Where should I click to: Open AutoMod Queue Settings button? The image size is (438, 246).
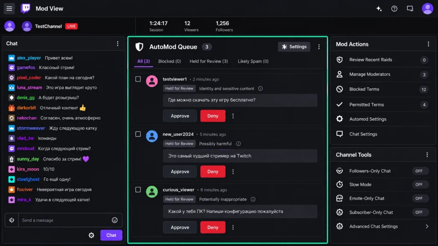coord(294,47)
